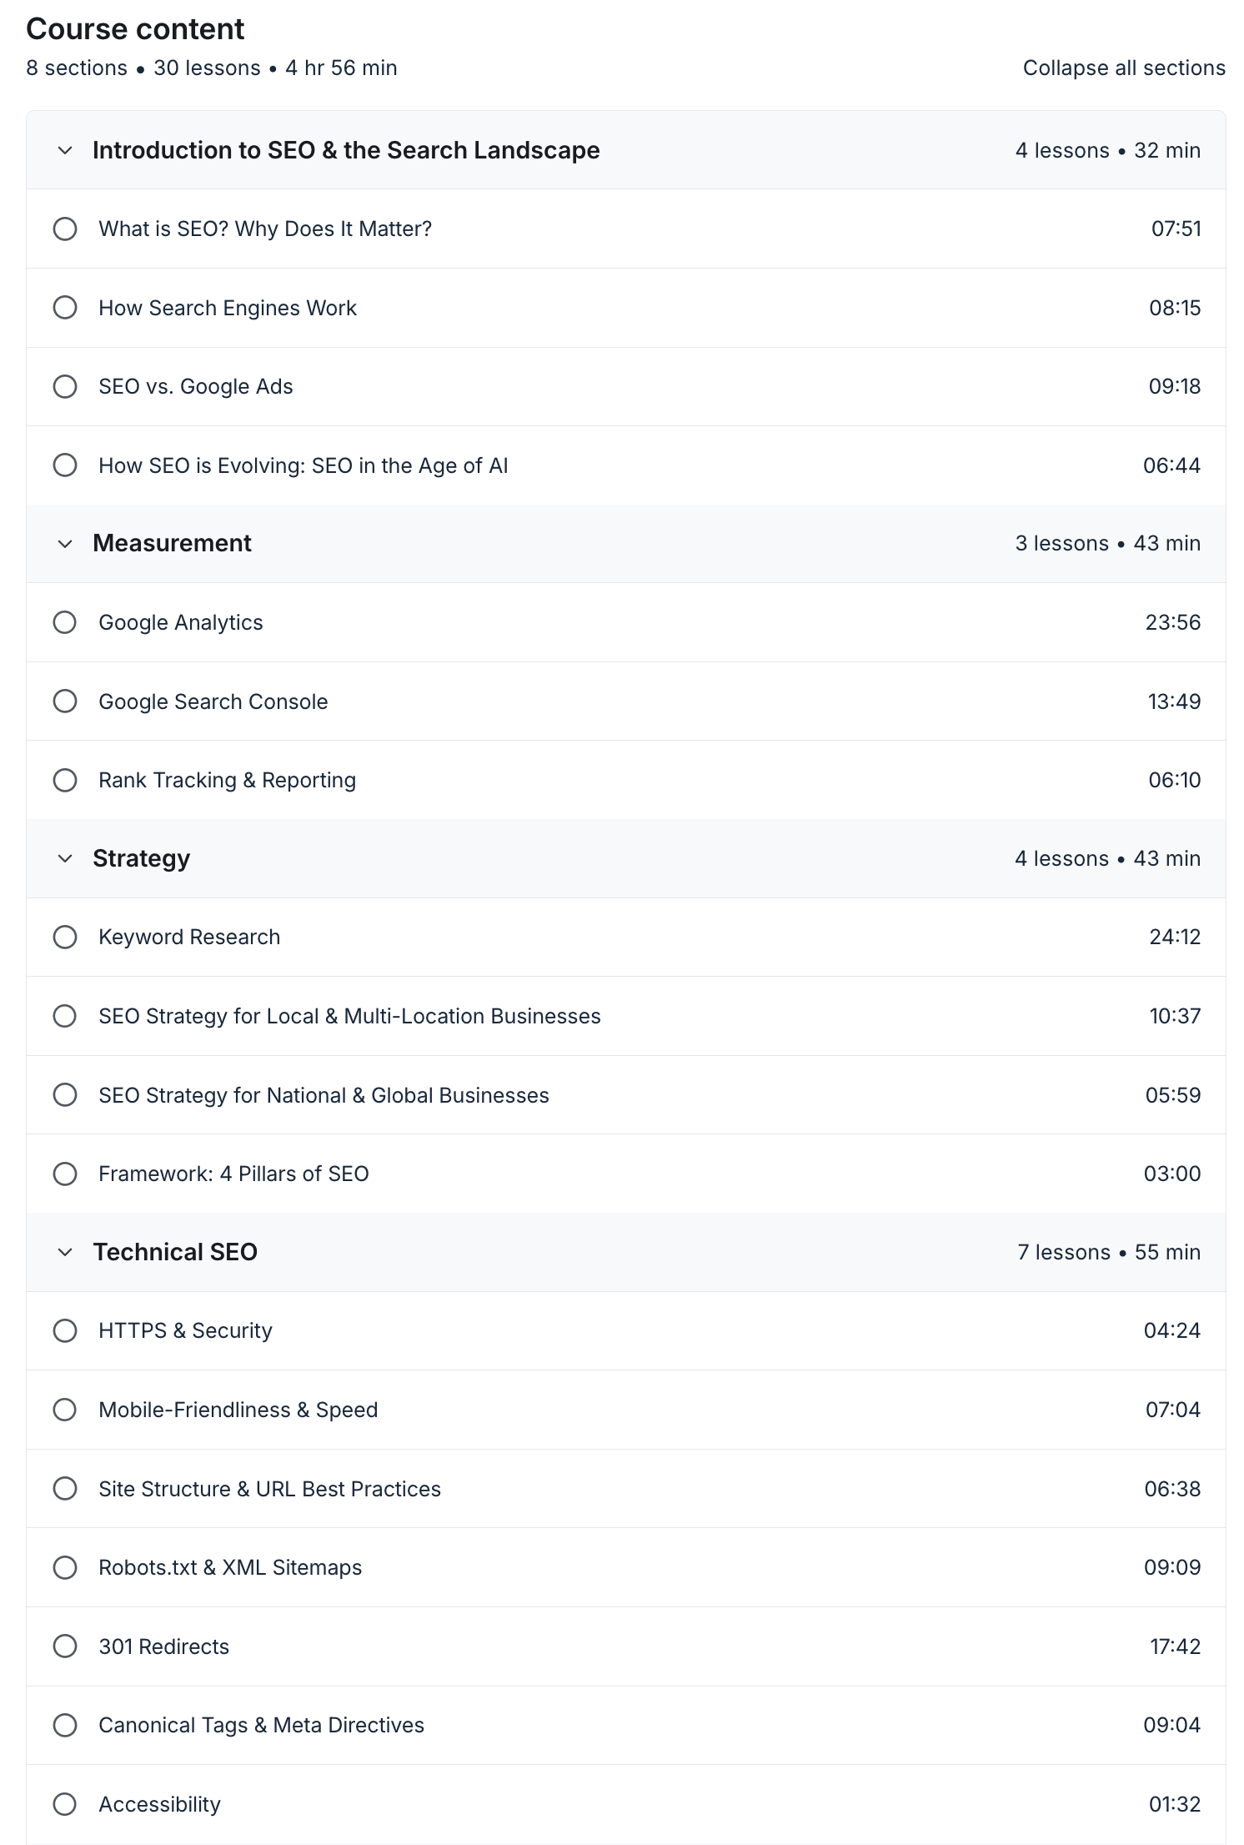Click the Measurement section header title
This screenshot has width=1244, height=1845.
(x=172, y=543)
